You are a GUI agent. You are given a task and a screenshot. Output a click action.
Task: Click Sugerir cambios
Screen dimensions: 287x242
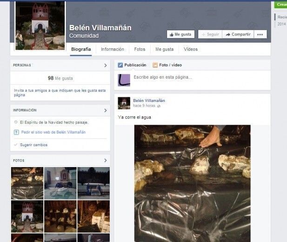click(x=33, y=145)
